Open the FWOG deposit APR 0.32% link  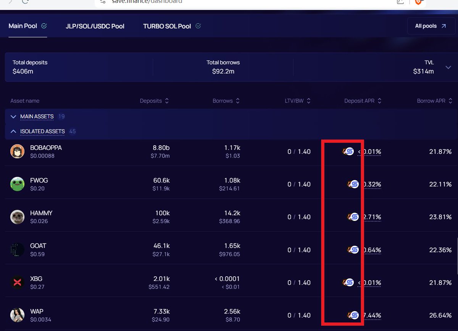point(372,185)
